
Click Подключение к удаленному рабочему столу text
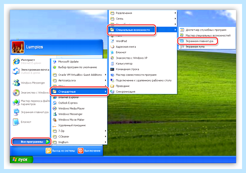pos(144,81)
